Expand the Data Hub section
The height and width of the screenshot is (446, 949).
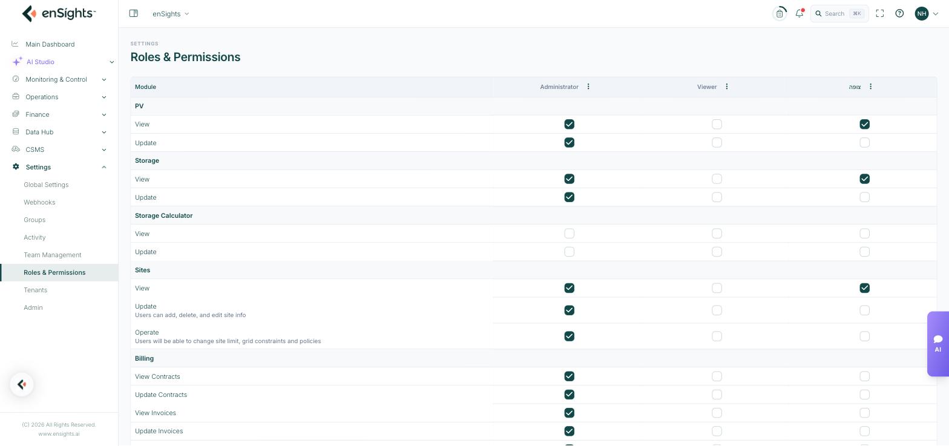104,132
